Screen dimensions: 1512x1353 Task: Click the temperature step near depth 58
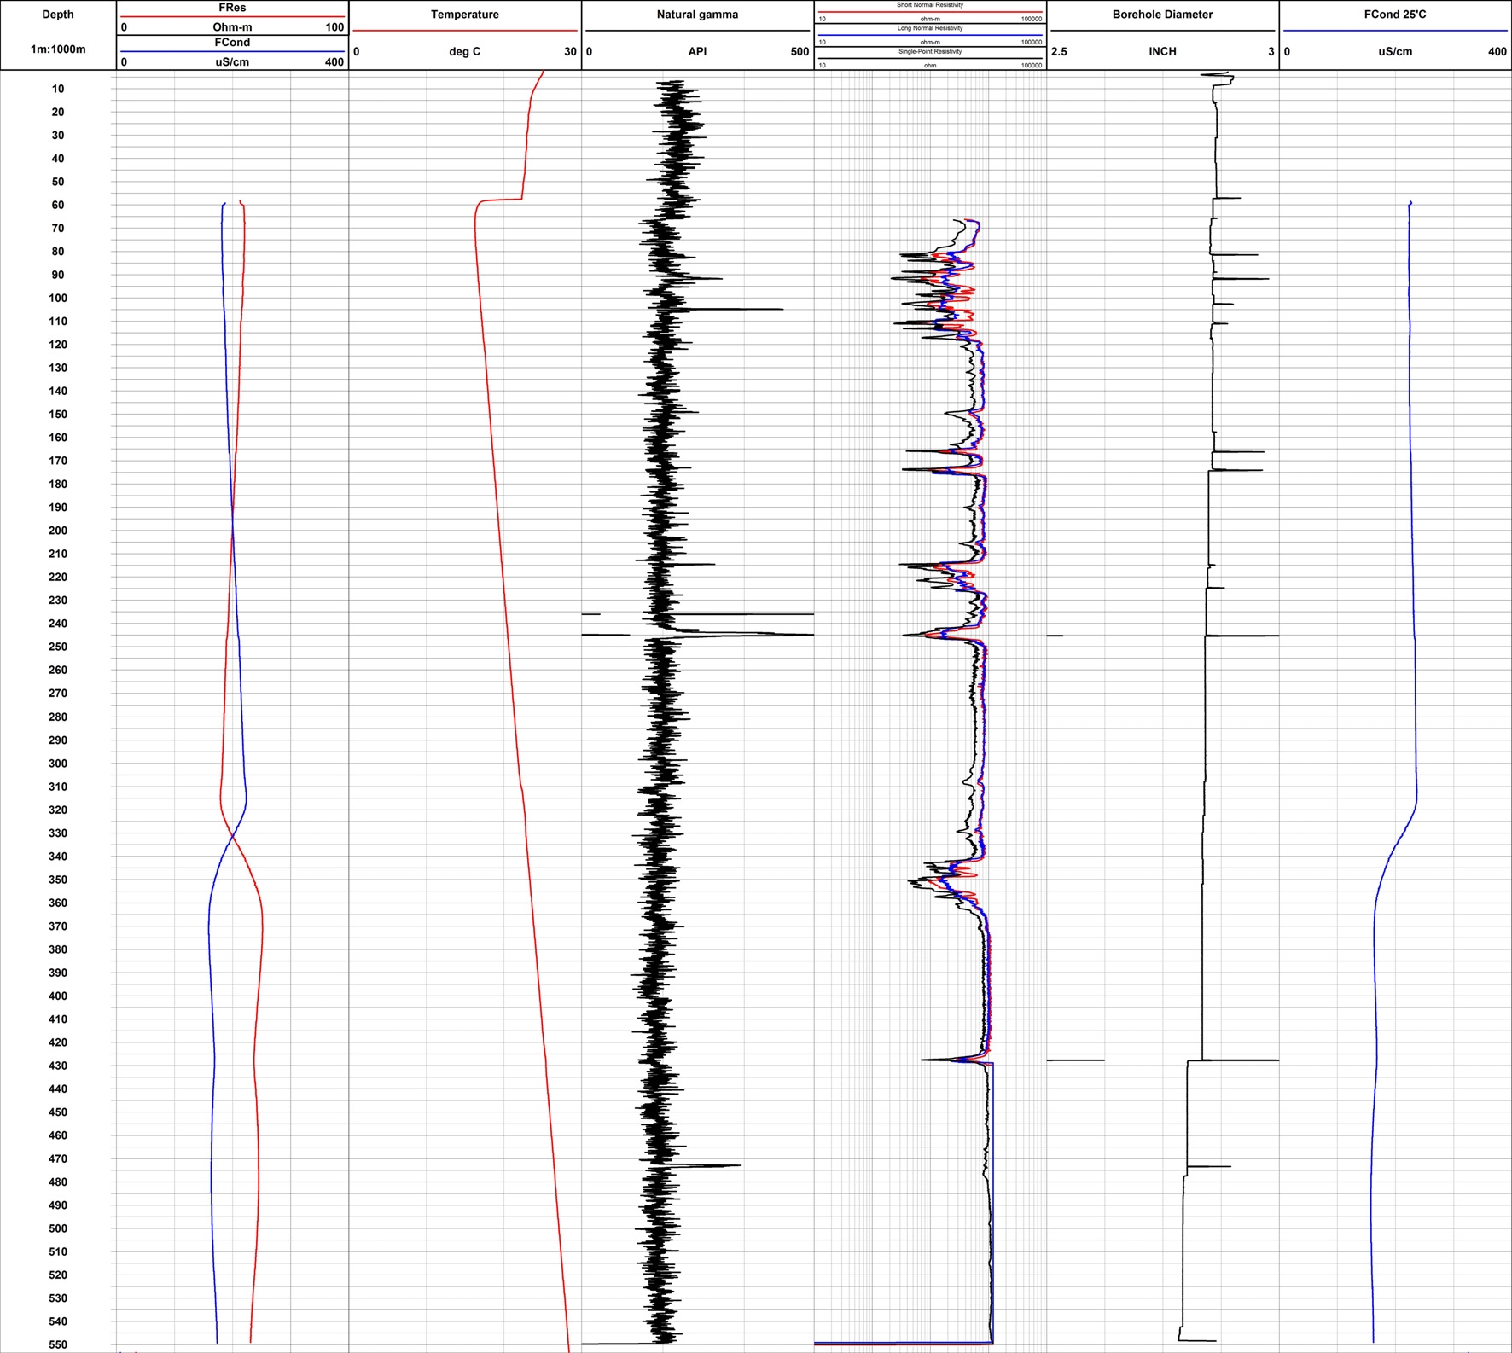tap(499, 200)
